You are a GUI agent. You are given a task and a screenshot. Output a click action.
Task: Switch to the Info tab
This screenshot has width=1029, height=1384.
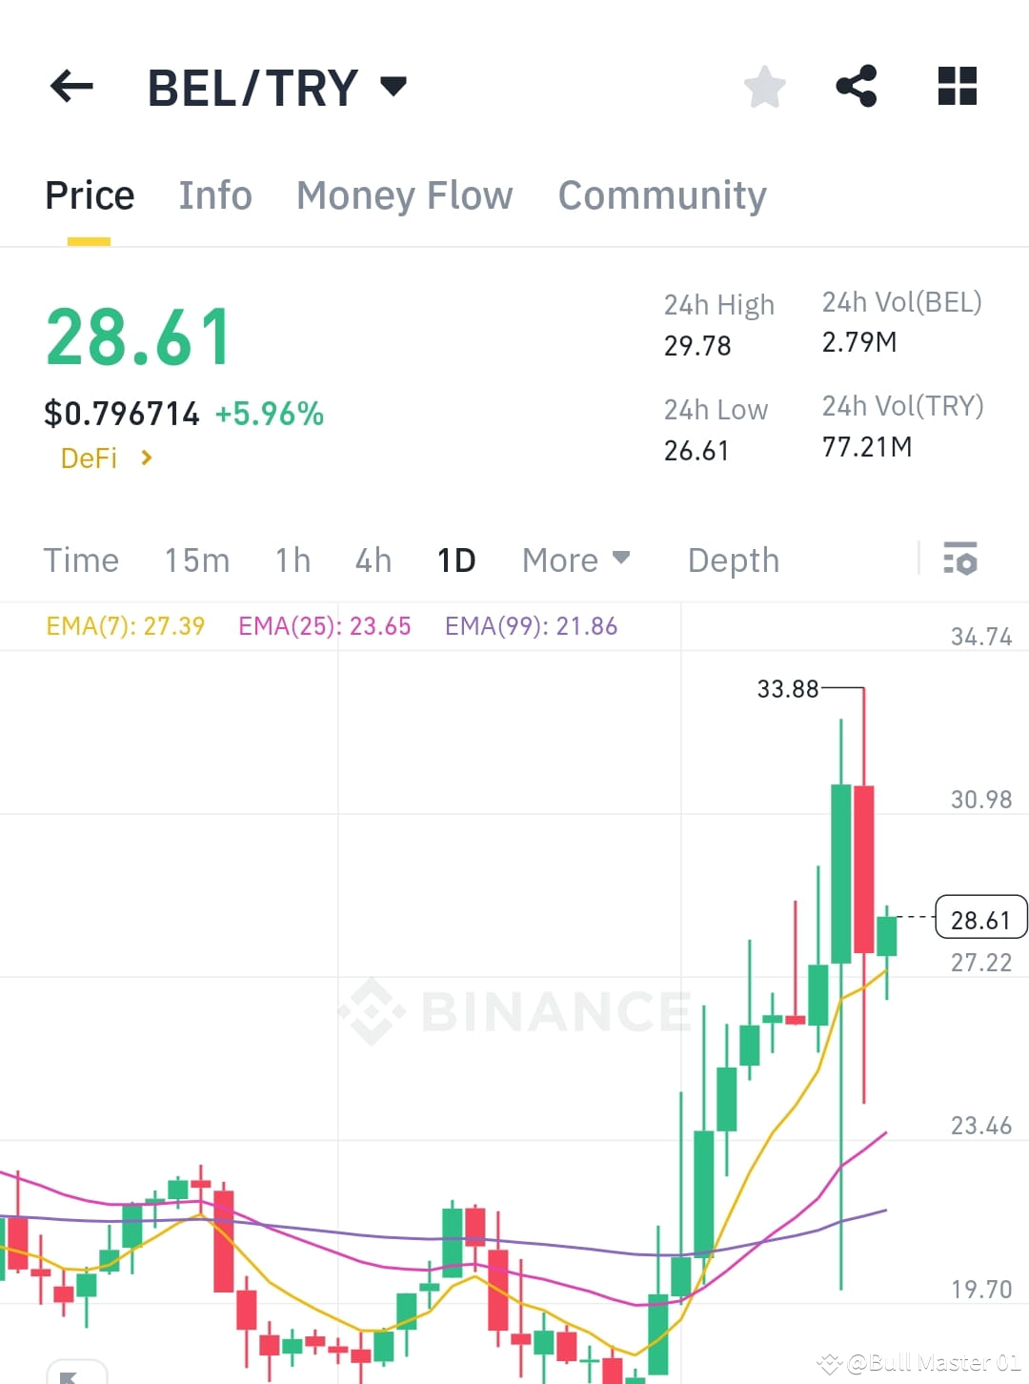pos(214,194)
